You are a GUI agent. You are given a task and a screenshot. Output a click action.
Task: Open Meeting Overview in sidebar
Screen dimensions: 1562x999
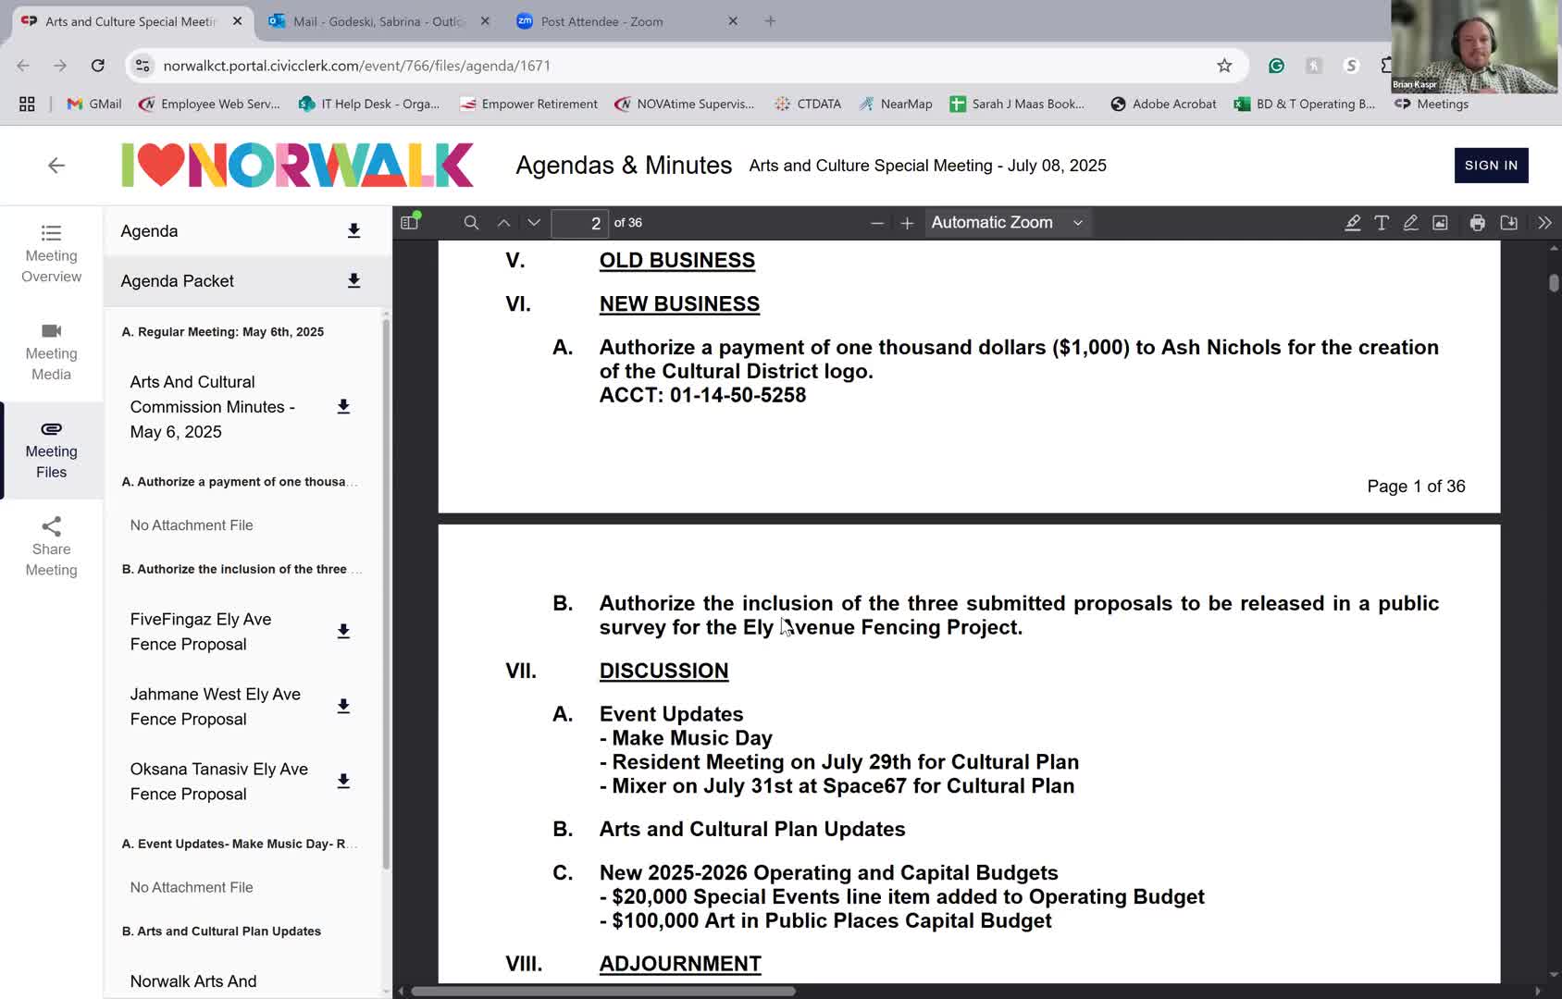52,253
